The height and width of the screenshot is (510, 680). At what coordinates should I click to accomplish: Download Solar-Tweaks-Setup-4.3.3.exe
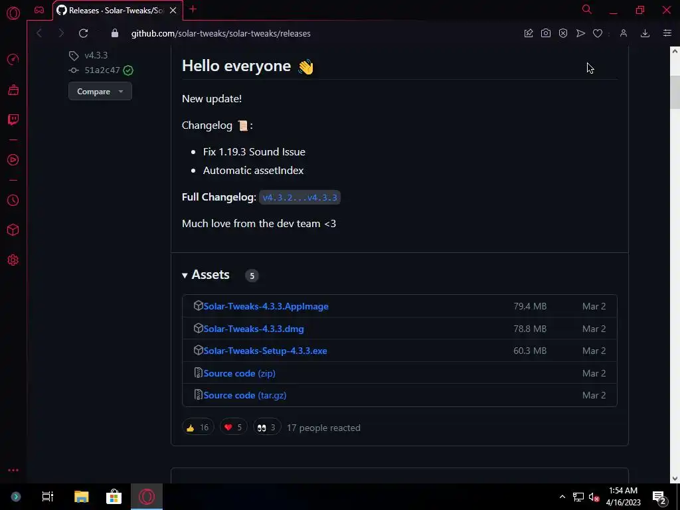click(265, 351)
